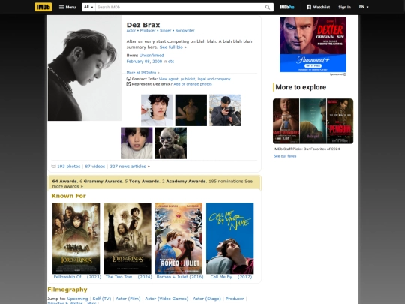Open photo of person holding white flower
Image resolution: width=405 pixels, height=304 pixels.
tap(157, 110)
